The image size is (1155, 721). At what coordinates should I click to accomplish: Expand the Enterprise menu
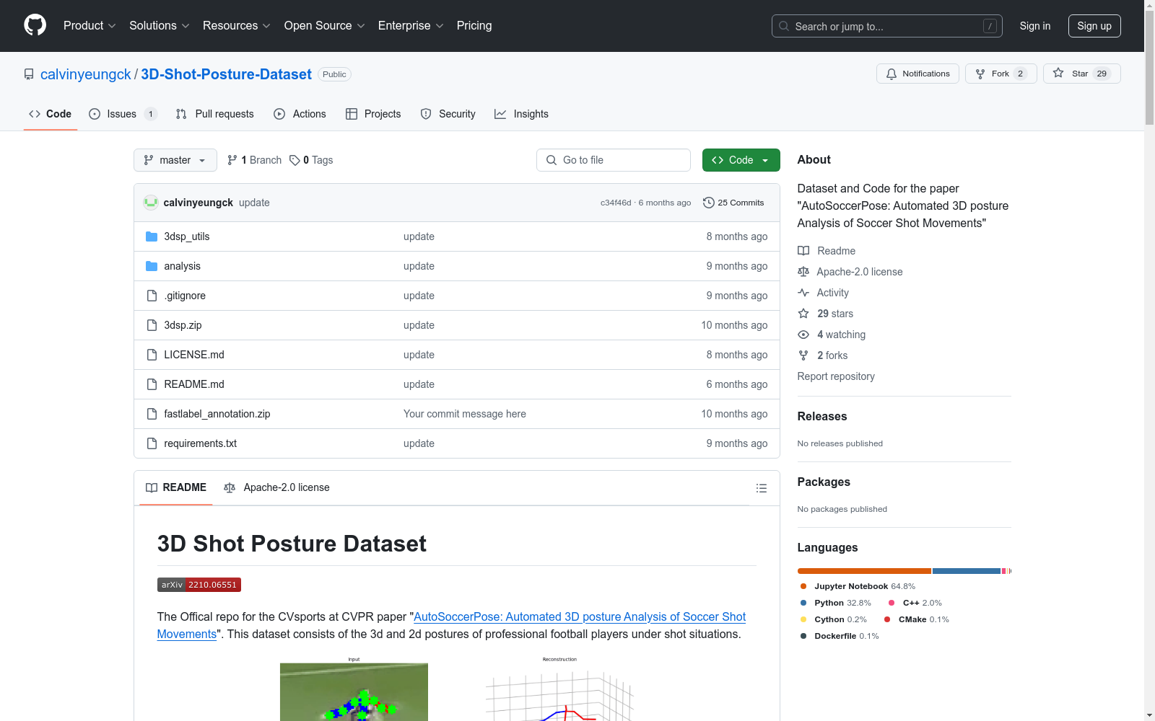click(x=411, y=25)
